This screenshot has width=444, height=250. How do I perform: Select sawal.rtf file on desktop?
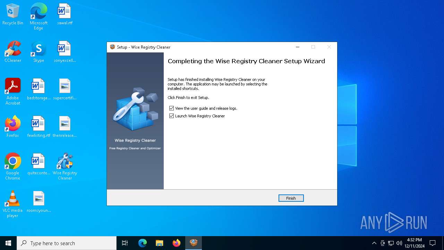[65, 15]
